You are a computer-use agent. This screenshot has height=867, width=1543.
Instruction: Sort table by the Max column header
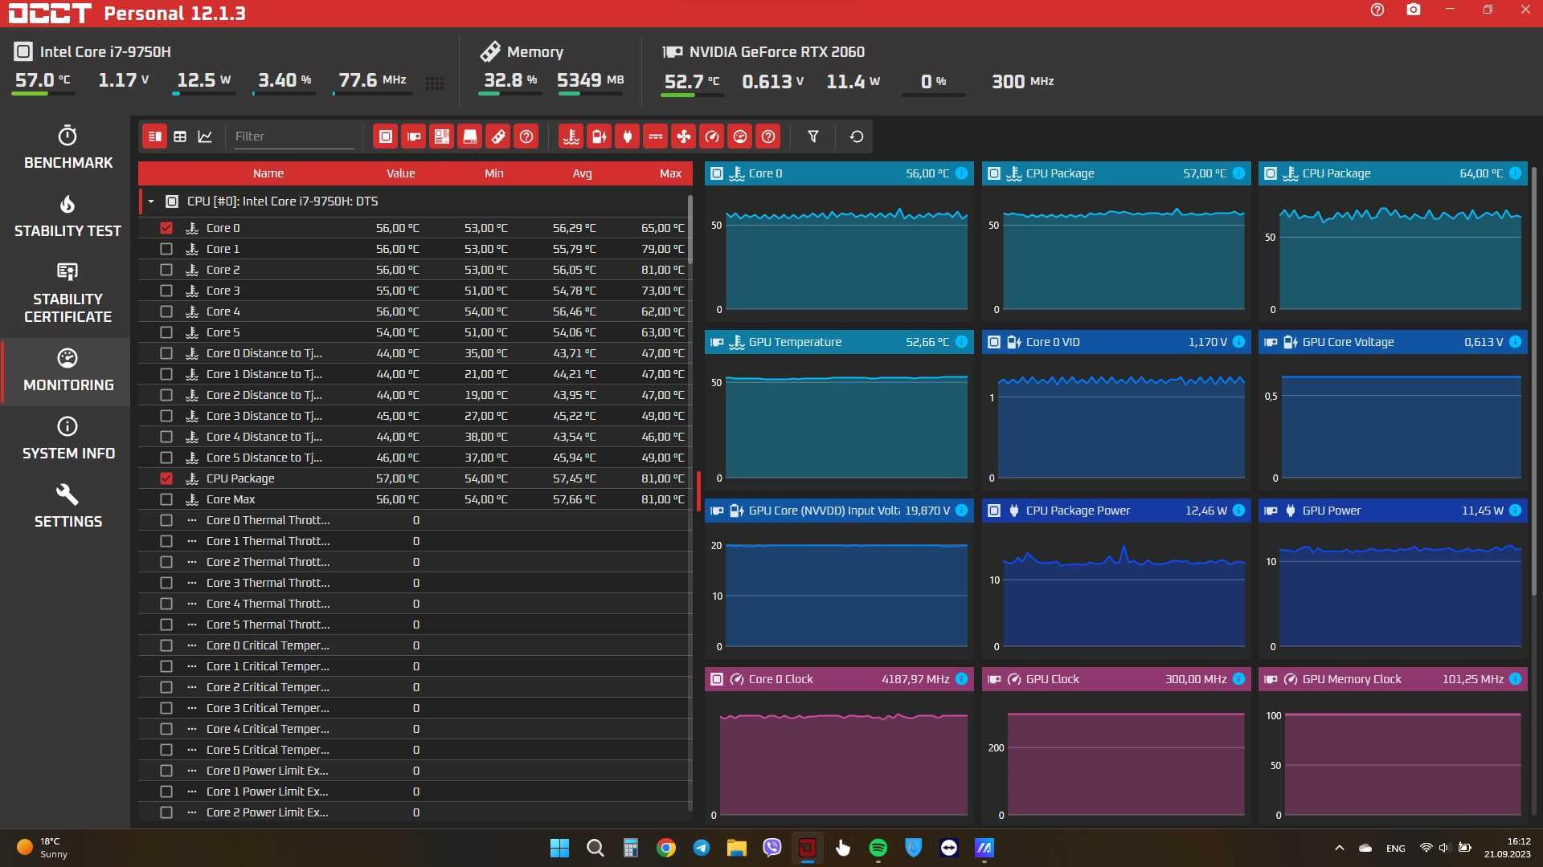(x=670, y=173)
